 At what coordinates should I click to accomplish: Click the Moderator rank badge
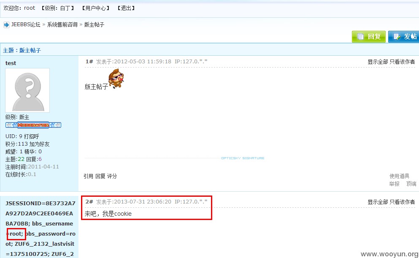point(33,125)
